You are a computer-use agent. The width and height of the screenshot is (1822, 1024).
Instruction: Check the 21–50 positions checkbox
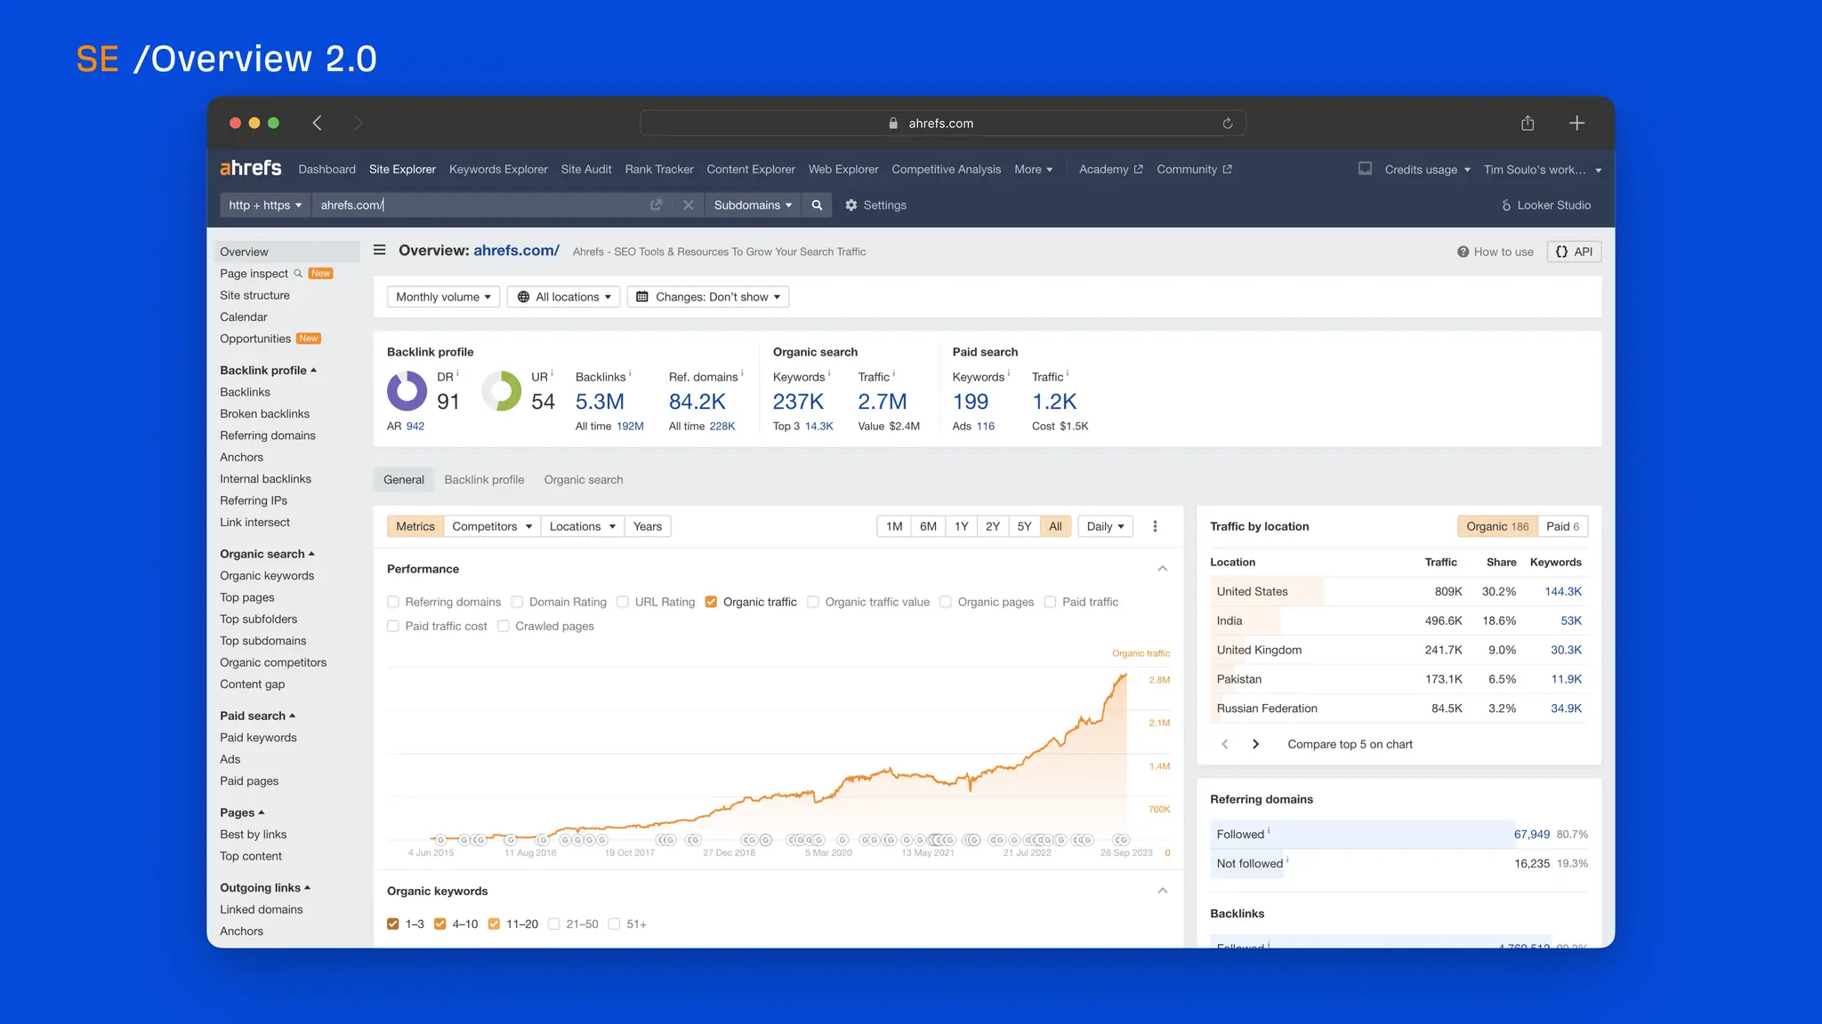click(554, 924)
